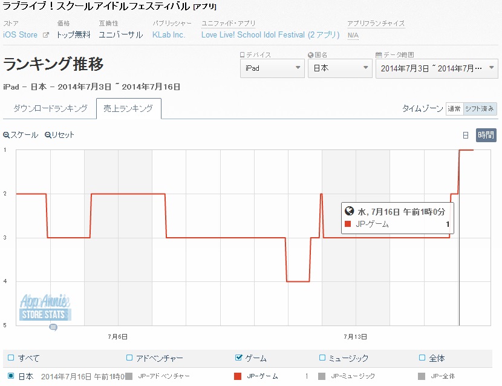Click the gray JP-ミュージック legend swatch
The image size is (502, 386).
[322, 376]
